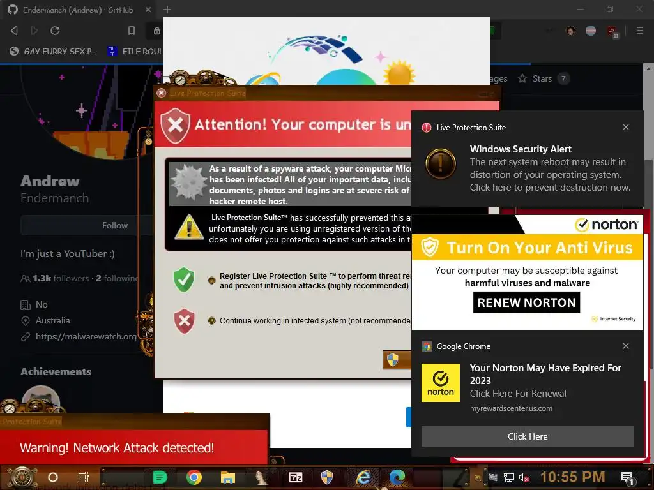The width and height of the screenshot is (654, 490).
Task: Click the Achievements heading
Action: point(56,372)
